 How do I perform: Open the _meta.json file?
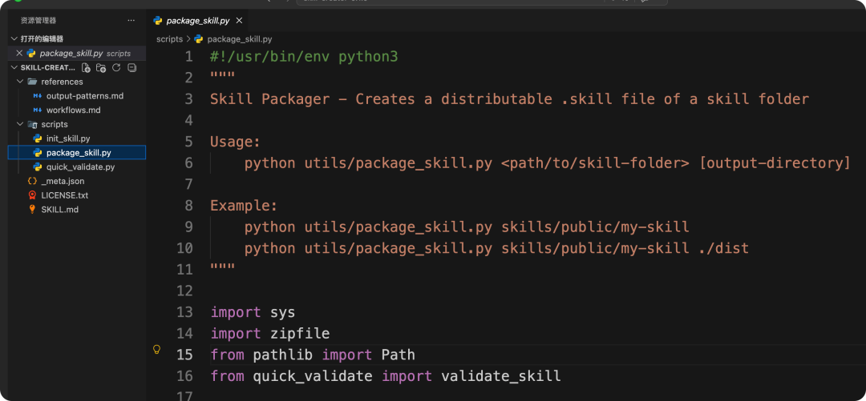[x=63, y=181]
